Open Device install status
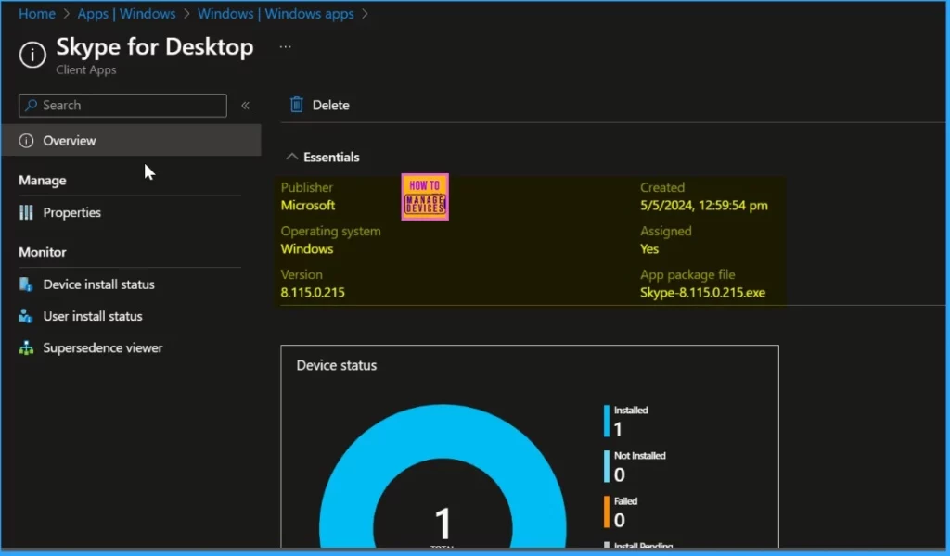Viewport: 950px width, 556px height. click(x=98, y=284)
